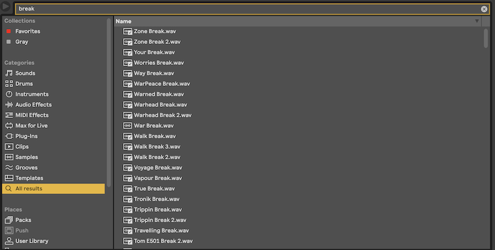This screenshot has width=495, height=250.
Task: Click the Sounds category icon
Action: click(9, 73)
